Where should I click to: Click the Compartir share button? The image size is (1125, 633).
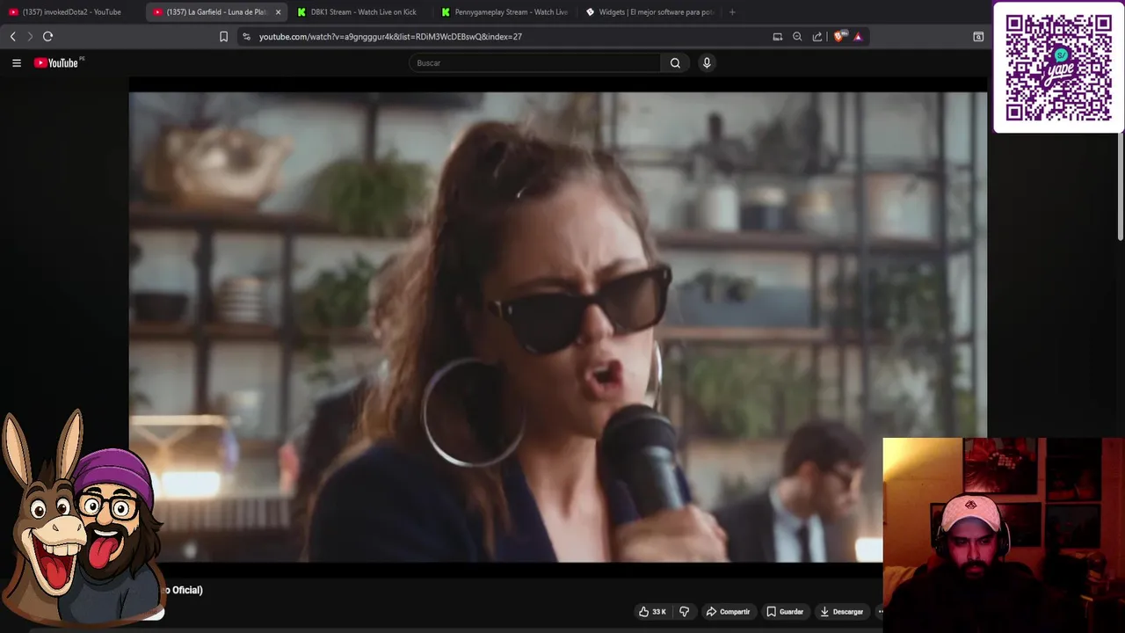(x=728, y=612)
